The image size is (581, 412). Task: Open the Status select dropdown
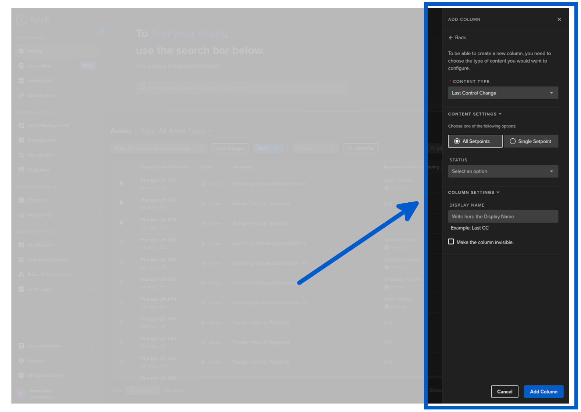503,171
